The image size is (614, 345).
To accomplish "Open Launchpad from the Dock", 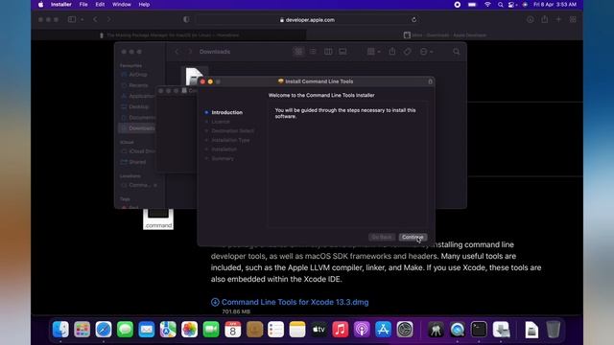I will tap(82, 330).
